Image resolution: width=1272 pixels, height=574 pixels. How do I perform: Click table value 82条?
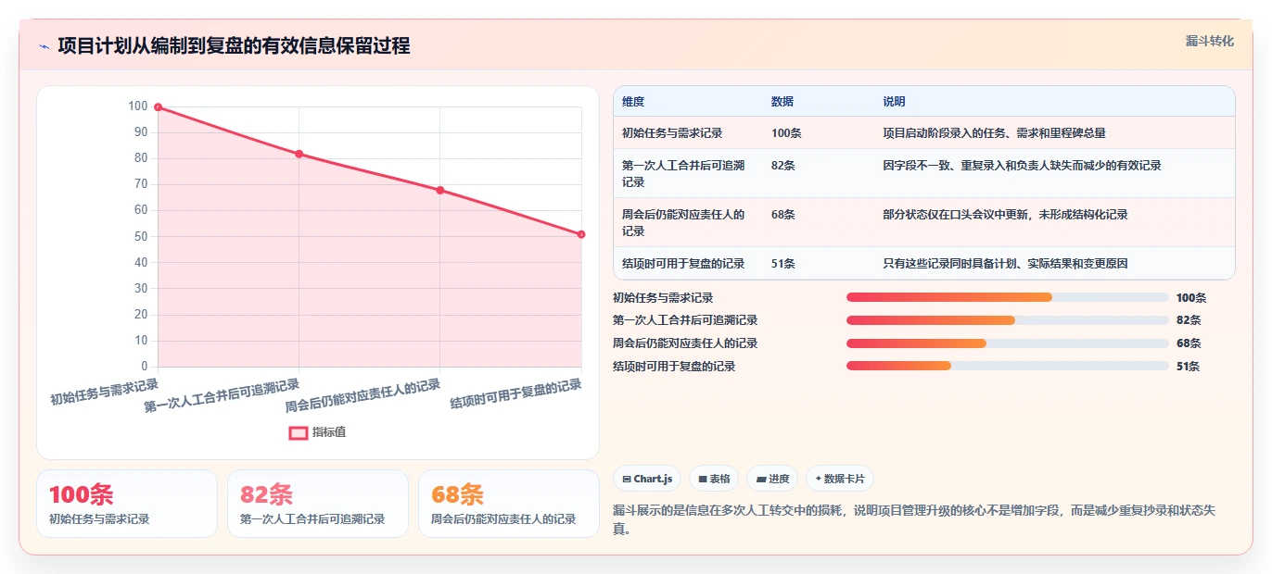pyautogui.click(x=783, y=166)
